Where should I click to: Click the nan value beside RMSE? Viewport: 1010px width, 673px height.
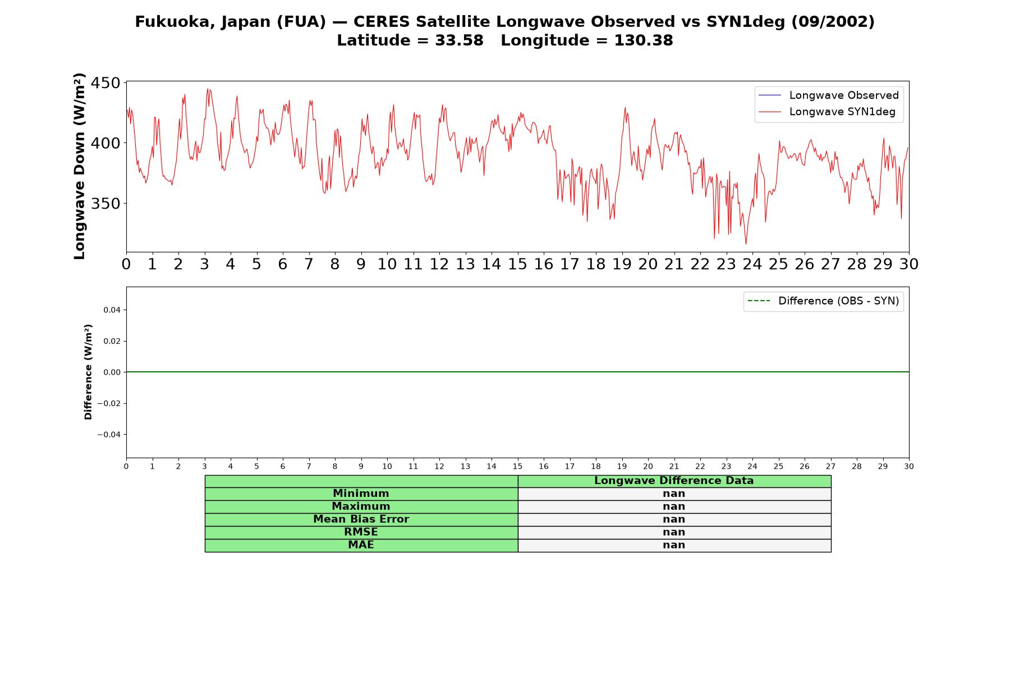(x=674, y=532)
